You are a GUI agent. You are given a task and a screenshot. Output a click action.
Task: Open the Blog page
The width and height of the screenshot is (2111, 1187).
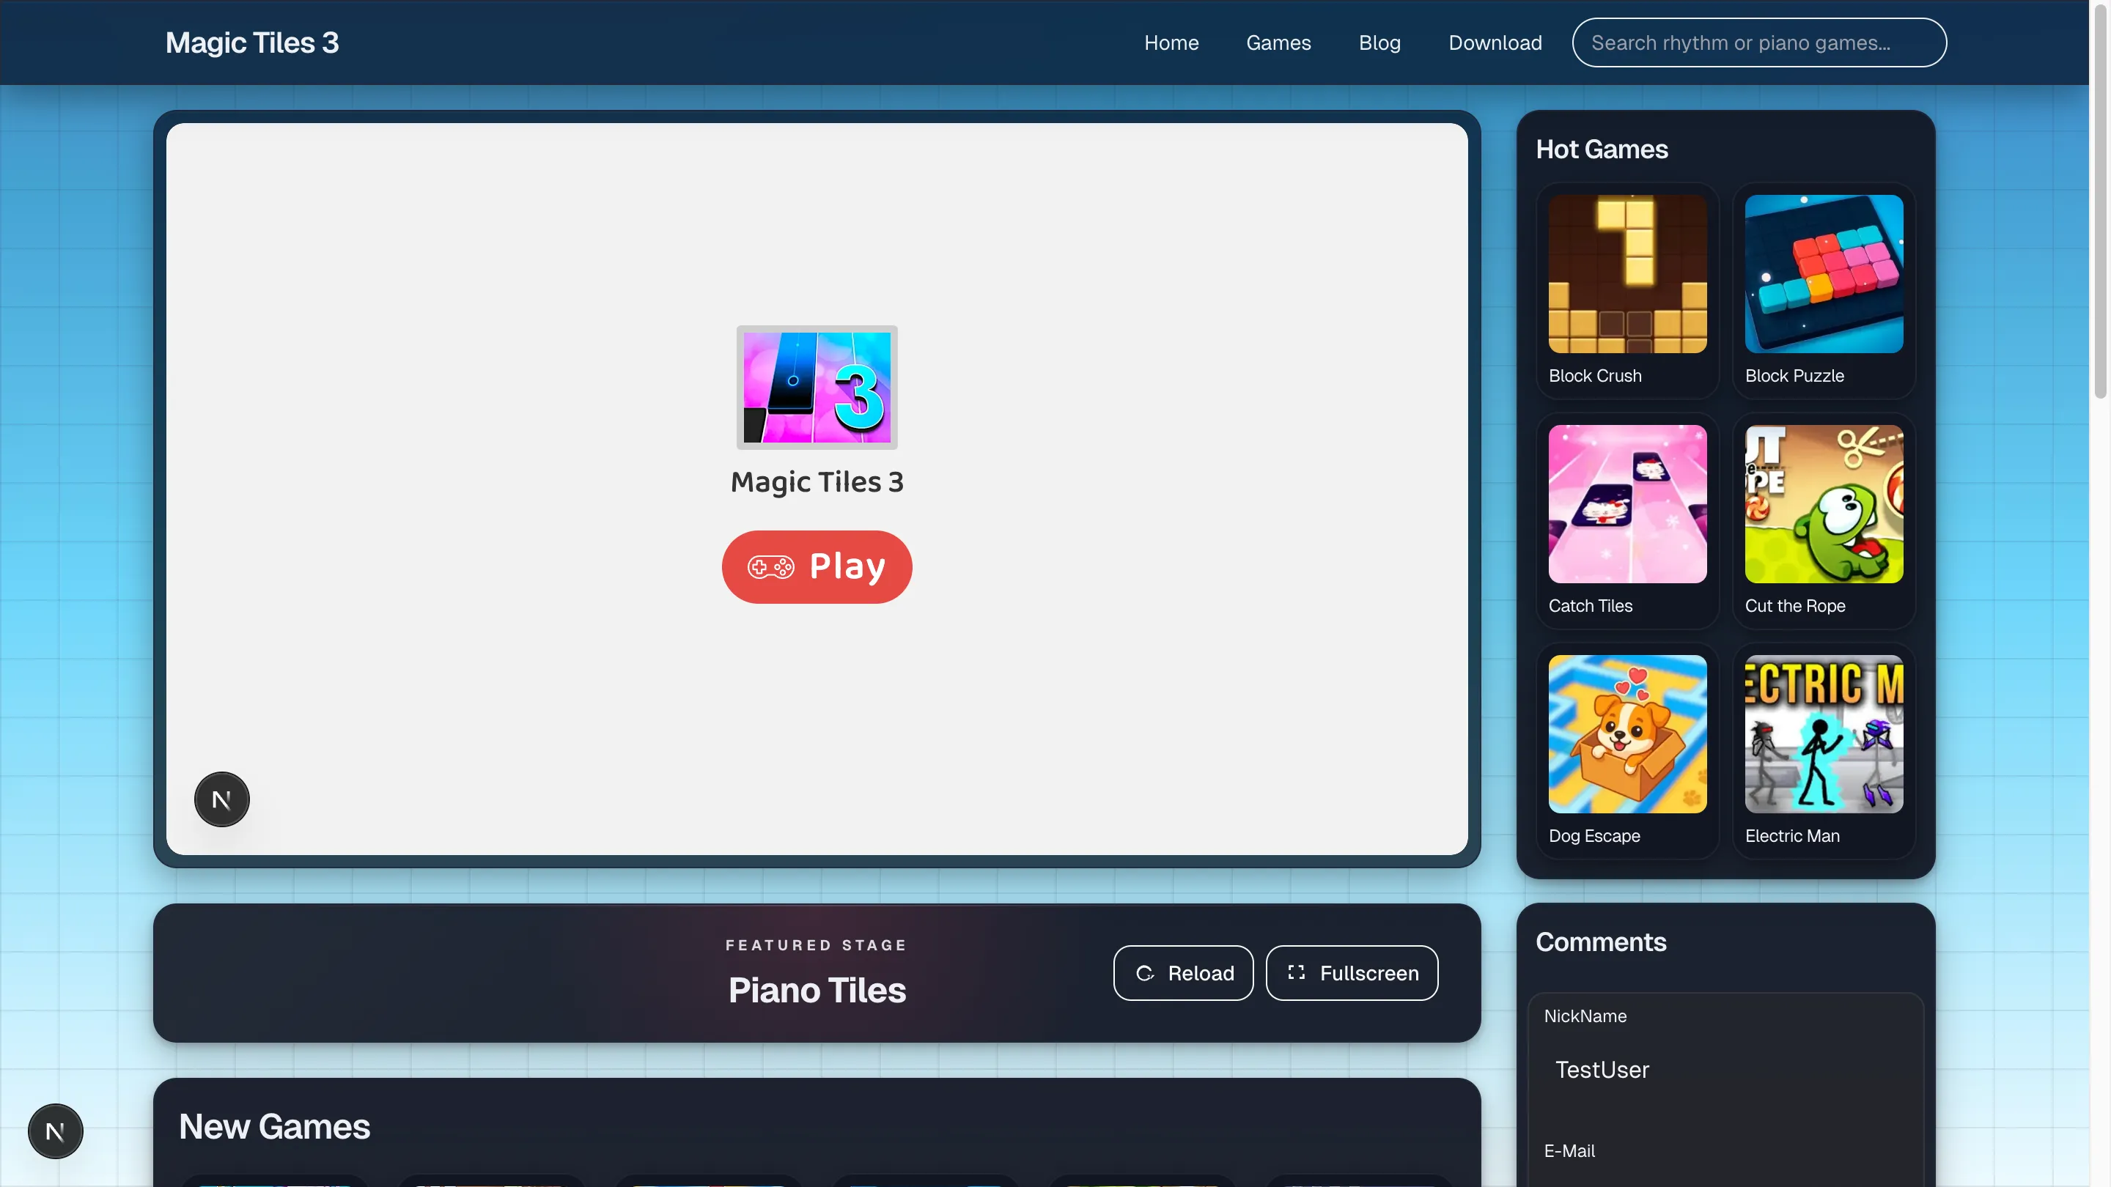point(1379,42)
